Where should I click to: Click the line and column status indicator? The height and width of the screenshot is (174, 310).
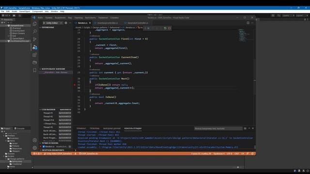tap(201, 154)
